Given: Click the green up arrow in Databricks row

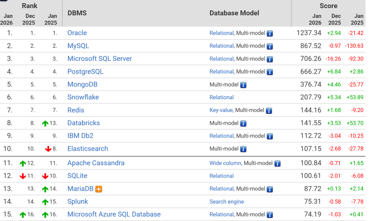Looking at the screenshot, I should 45,123.
